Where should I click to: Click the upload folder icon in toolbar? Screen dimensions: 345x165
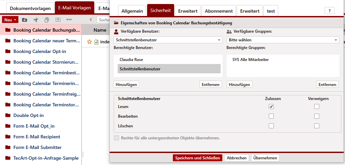25,20
